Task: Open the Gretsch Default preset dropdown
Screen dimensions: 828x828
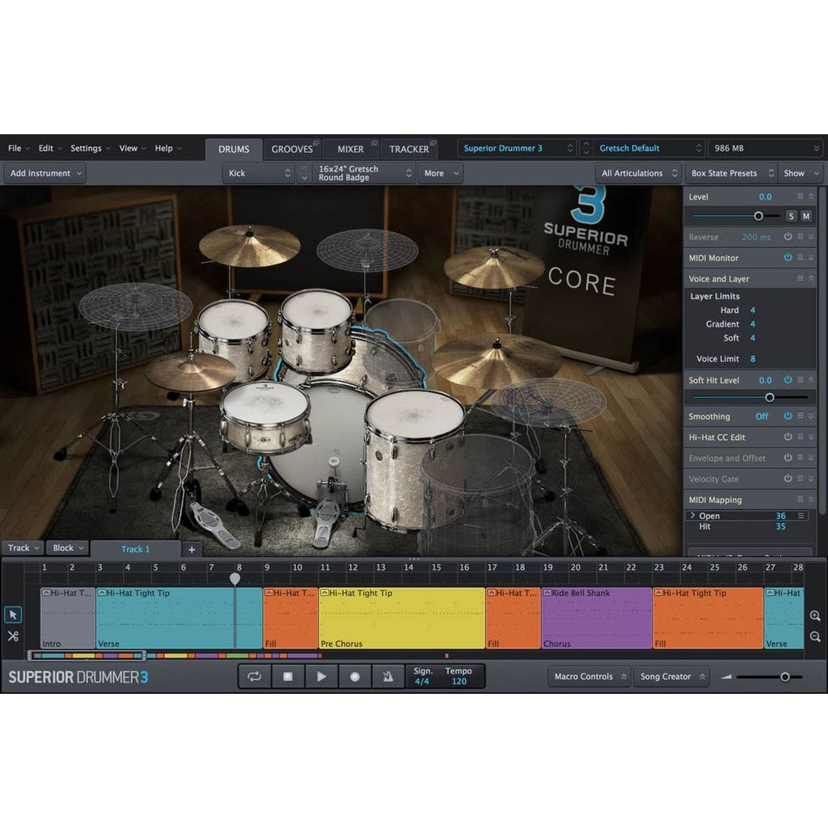Action: point(649,149)
